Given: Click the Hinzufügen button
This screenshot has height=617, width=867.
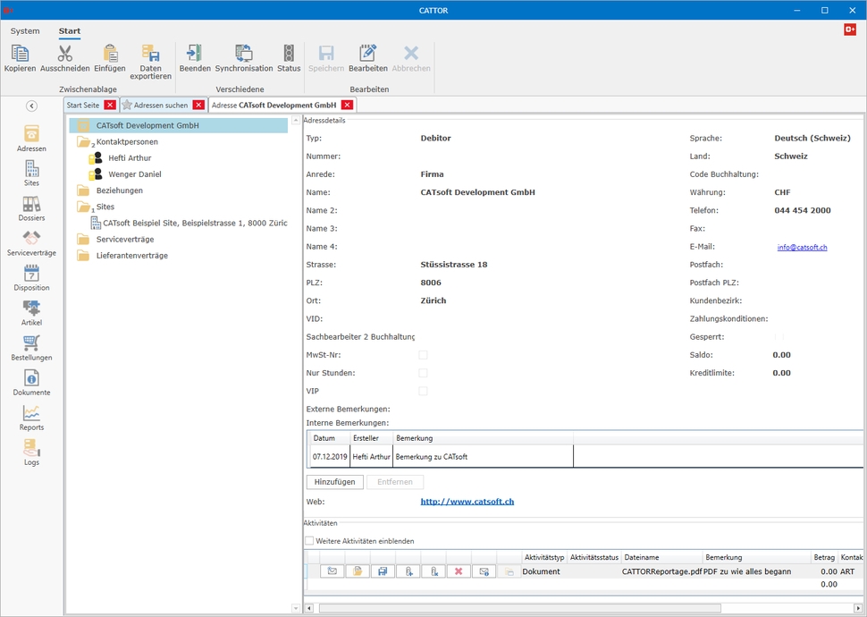Looking at the screenshot, I should 334,482.
